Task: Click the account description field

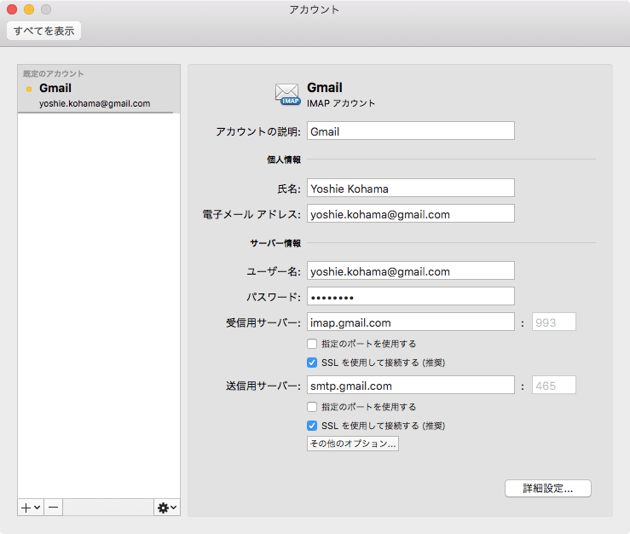Action: 410,131
